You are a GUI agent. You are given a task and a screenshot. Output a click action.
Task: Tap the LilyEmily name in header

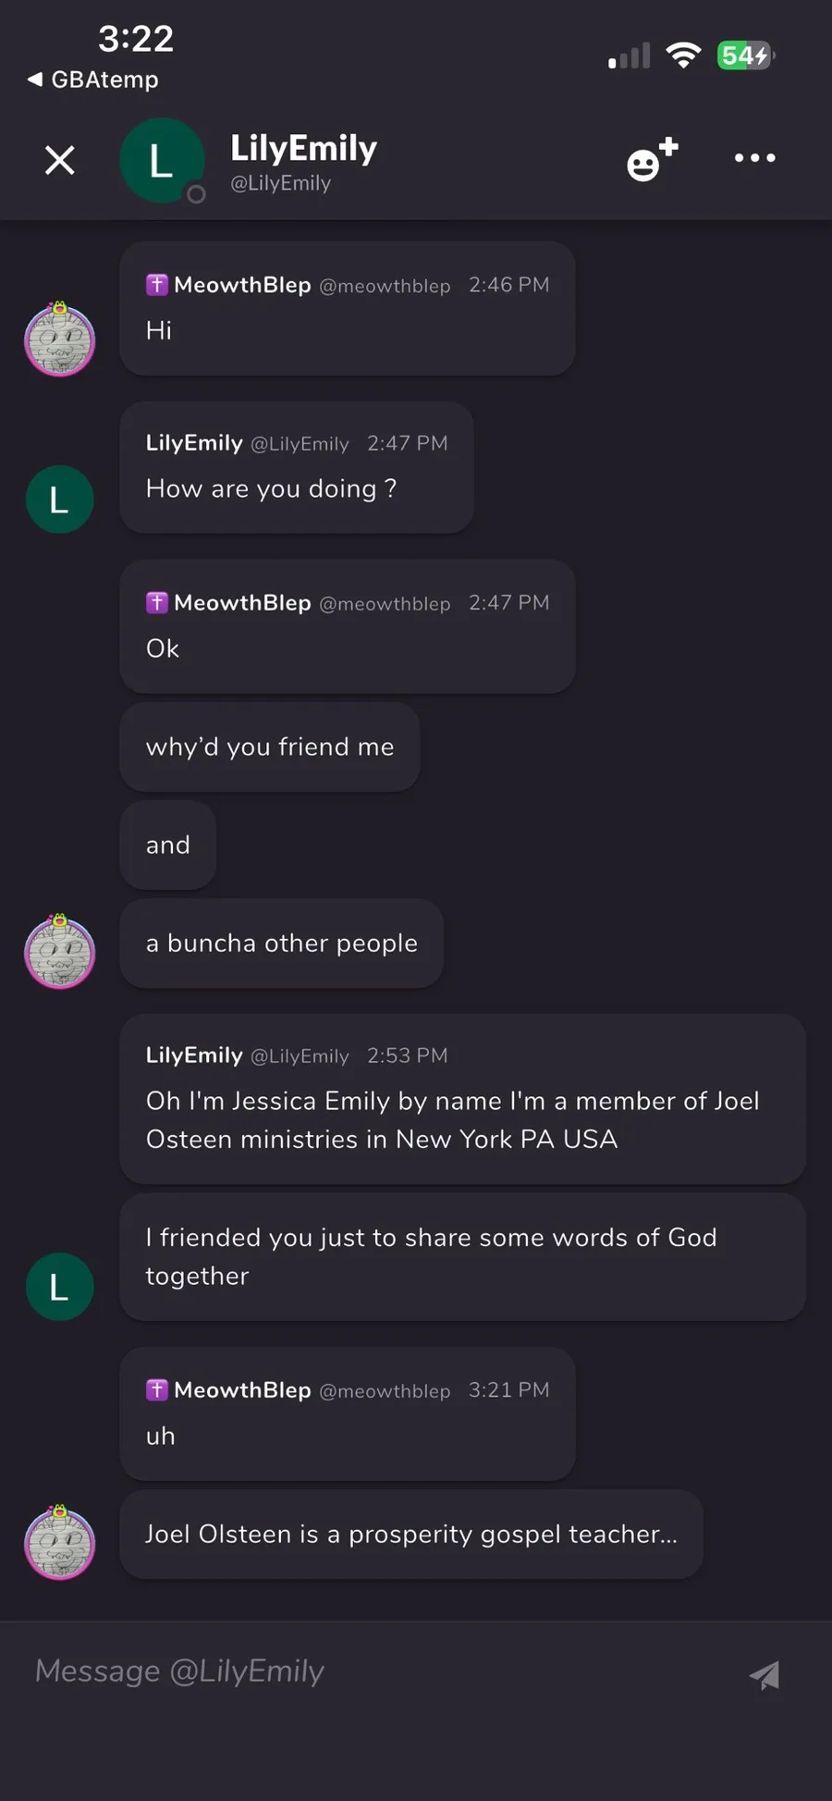(x=303, y=148)
